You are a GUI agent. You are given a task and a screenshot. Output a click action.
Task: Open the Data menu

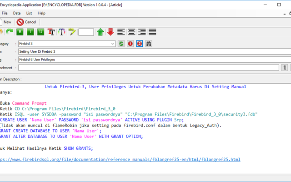[x=17, y=13]
